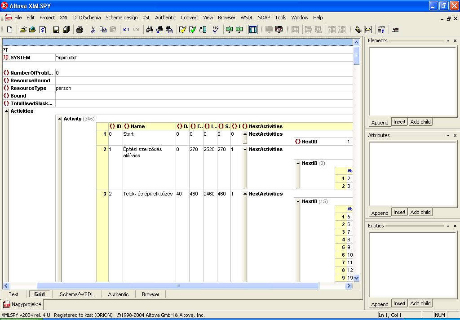Open Find using the binoculars icon
The height and width of the screenshot is (320, 460).
(x=150, y=30)
